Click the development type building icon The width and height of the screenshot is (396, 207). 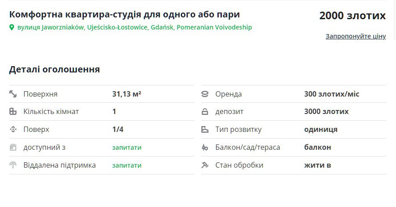click(x=205, y=130)
